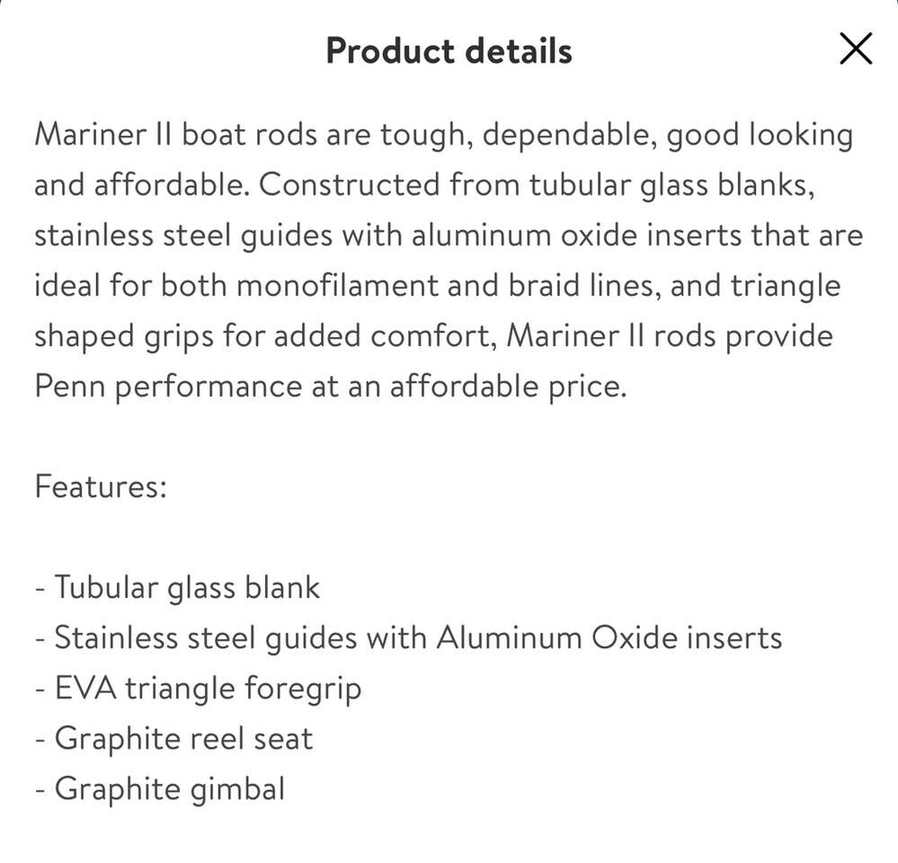Click the line starting 'ideal for both monofilament'
This screenshot has height=863, width=898.
coord(438,287)
